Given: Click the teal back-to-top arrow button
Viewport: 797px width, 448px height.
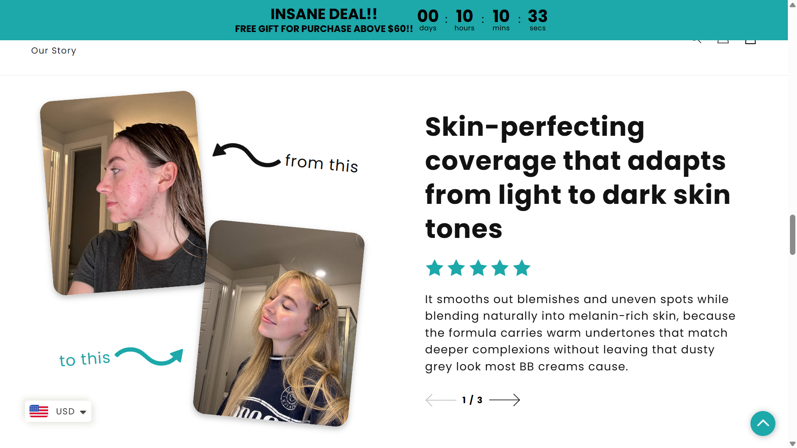Looking at the screenshot, I should (763, 423).
